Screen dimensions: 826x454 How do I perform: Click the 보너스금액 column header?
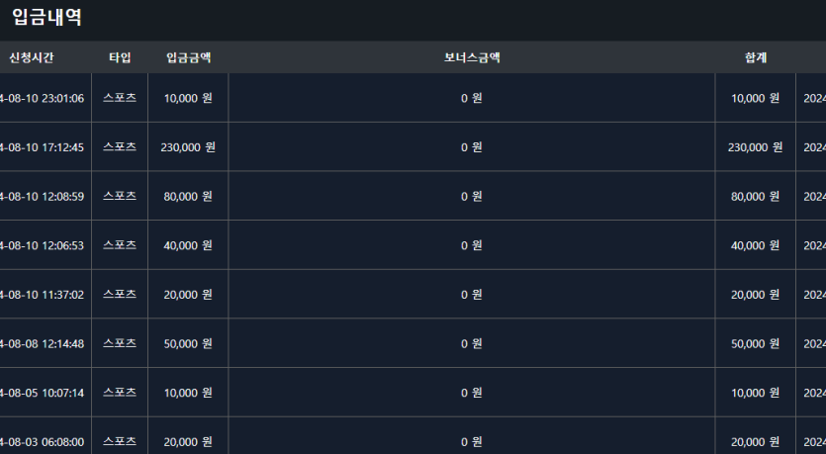click(x=472, y=57)
